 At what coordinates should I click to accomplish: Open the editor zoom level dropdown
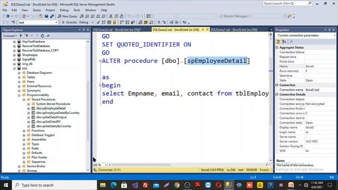click(106, 165)
